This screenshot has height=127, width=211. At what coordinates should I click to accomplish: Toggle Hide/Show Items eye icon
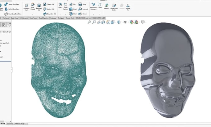125,22
